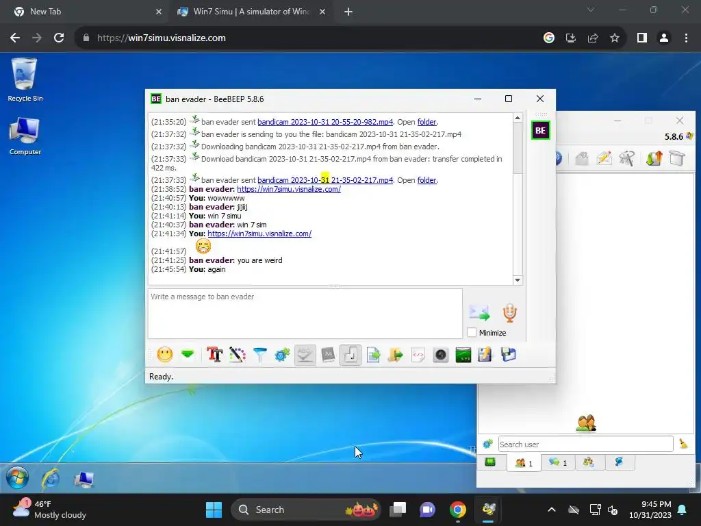Viewport: 701px width, 526px height.
Task: Click the source code snippet icon
Action: coord(418,355)
